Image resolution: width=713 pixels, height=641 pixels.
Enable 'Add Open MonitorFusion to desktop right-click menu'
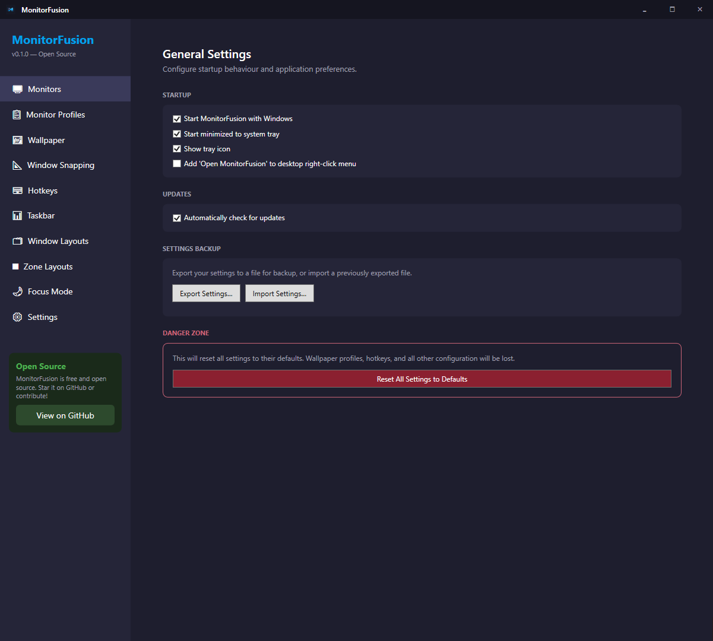coord(176,163)
